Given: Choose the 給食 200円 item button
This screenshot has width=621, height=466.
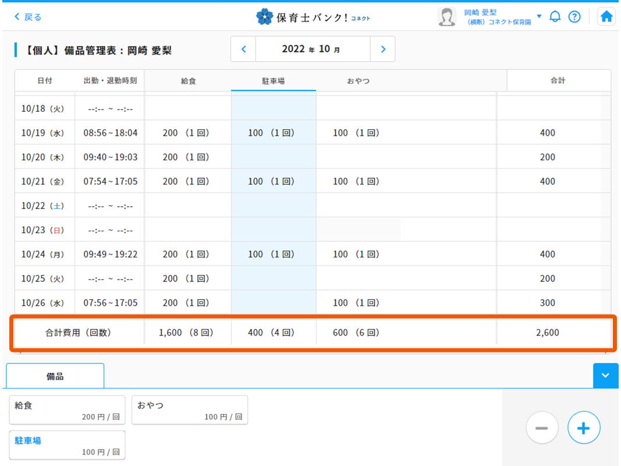Looking at the screenshot, I should click(67, 410).
